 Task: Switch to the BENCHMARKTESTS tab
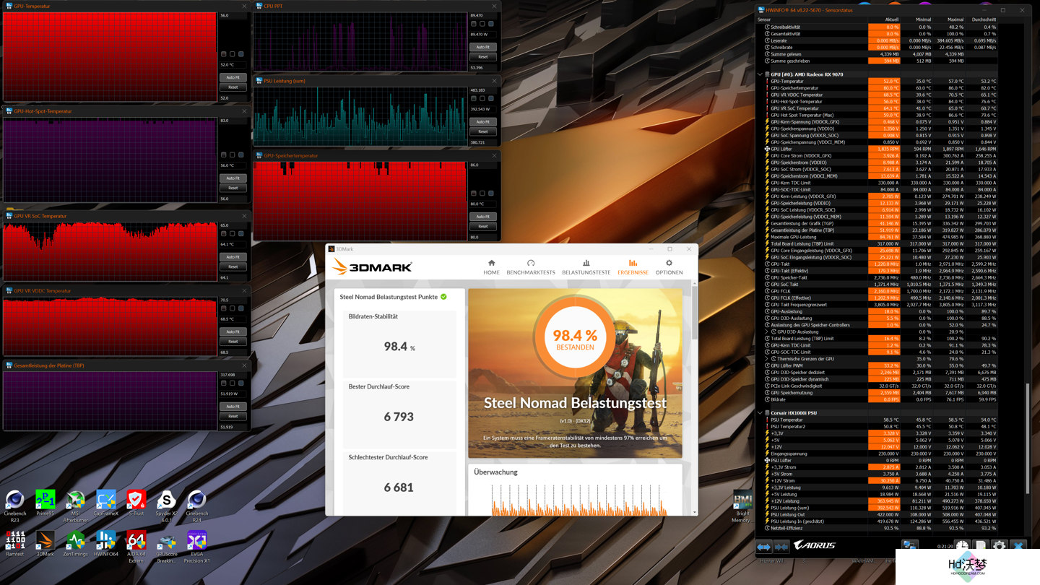tap(531, 267)
